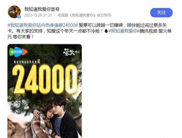The width and height of the screenshot is (182, 138).
Task: Open the 我知道我爱你官号 profile avatar
Action: 14,12
